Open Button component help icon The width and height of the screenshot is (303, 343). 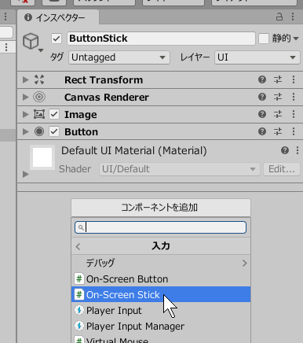[x=262, y=131]
